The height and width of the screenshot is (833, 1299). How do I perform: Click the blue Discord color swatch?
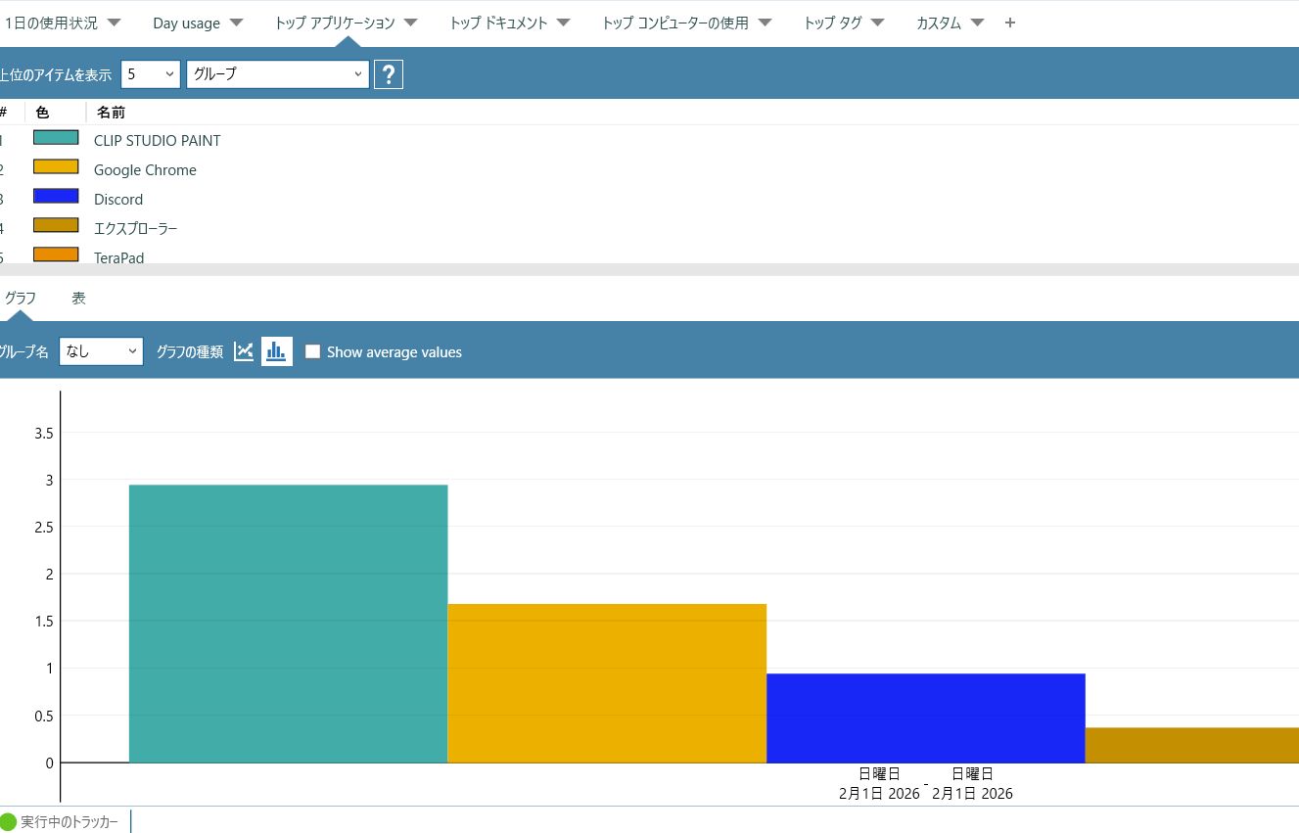[56, 197]
